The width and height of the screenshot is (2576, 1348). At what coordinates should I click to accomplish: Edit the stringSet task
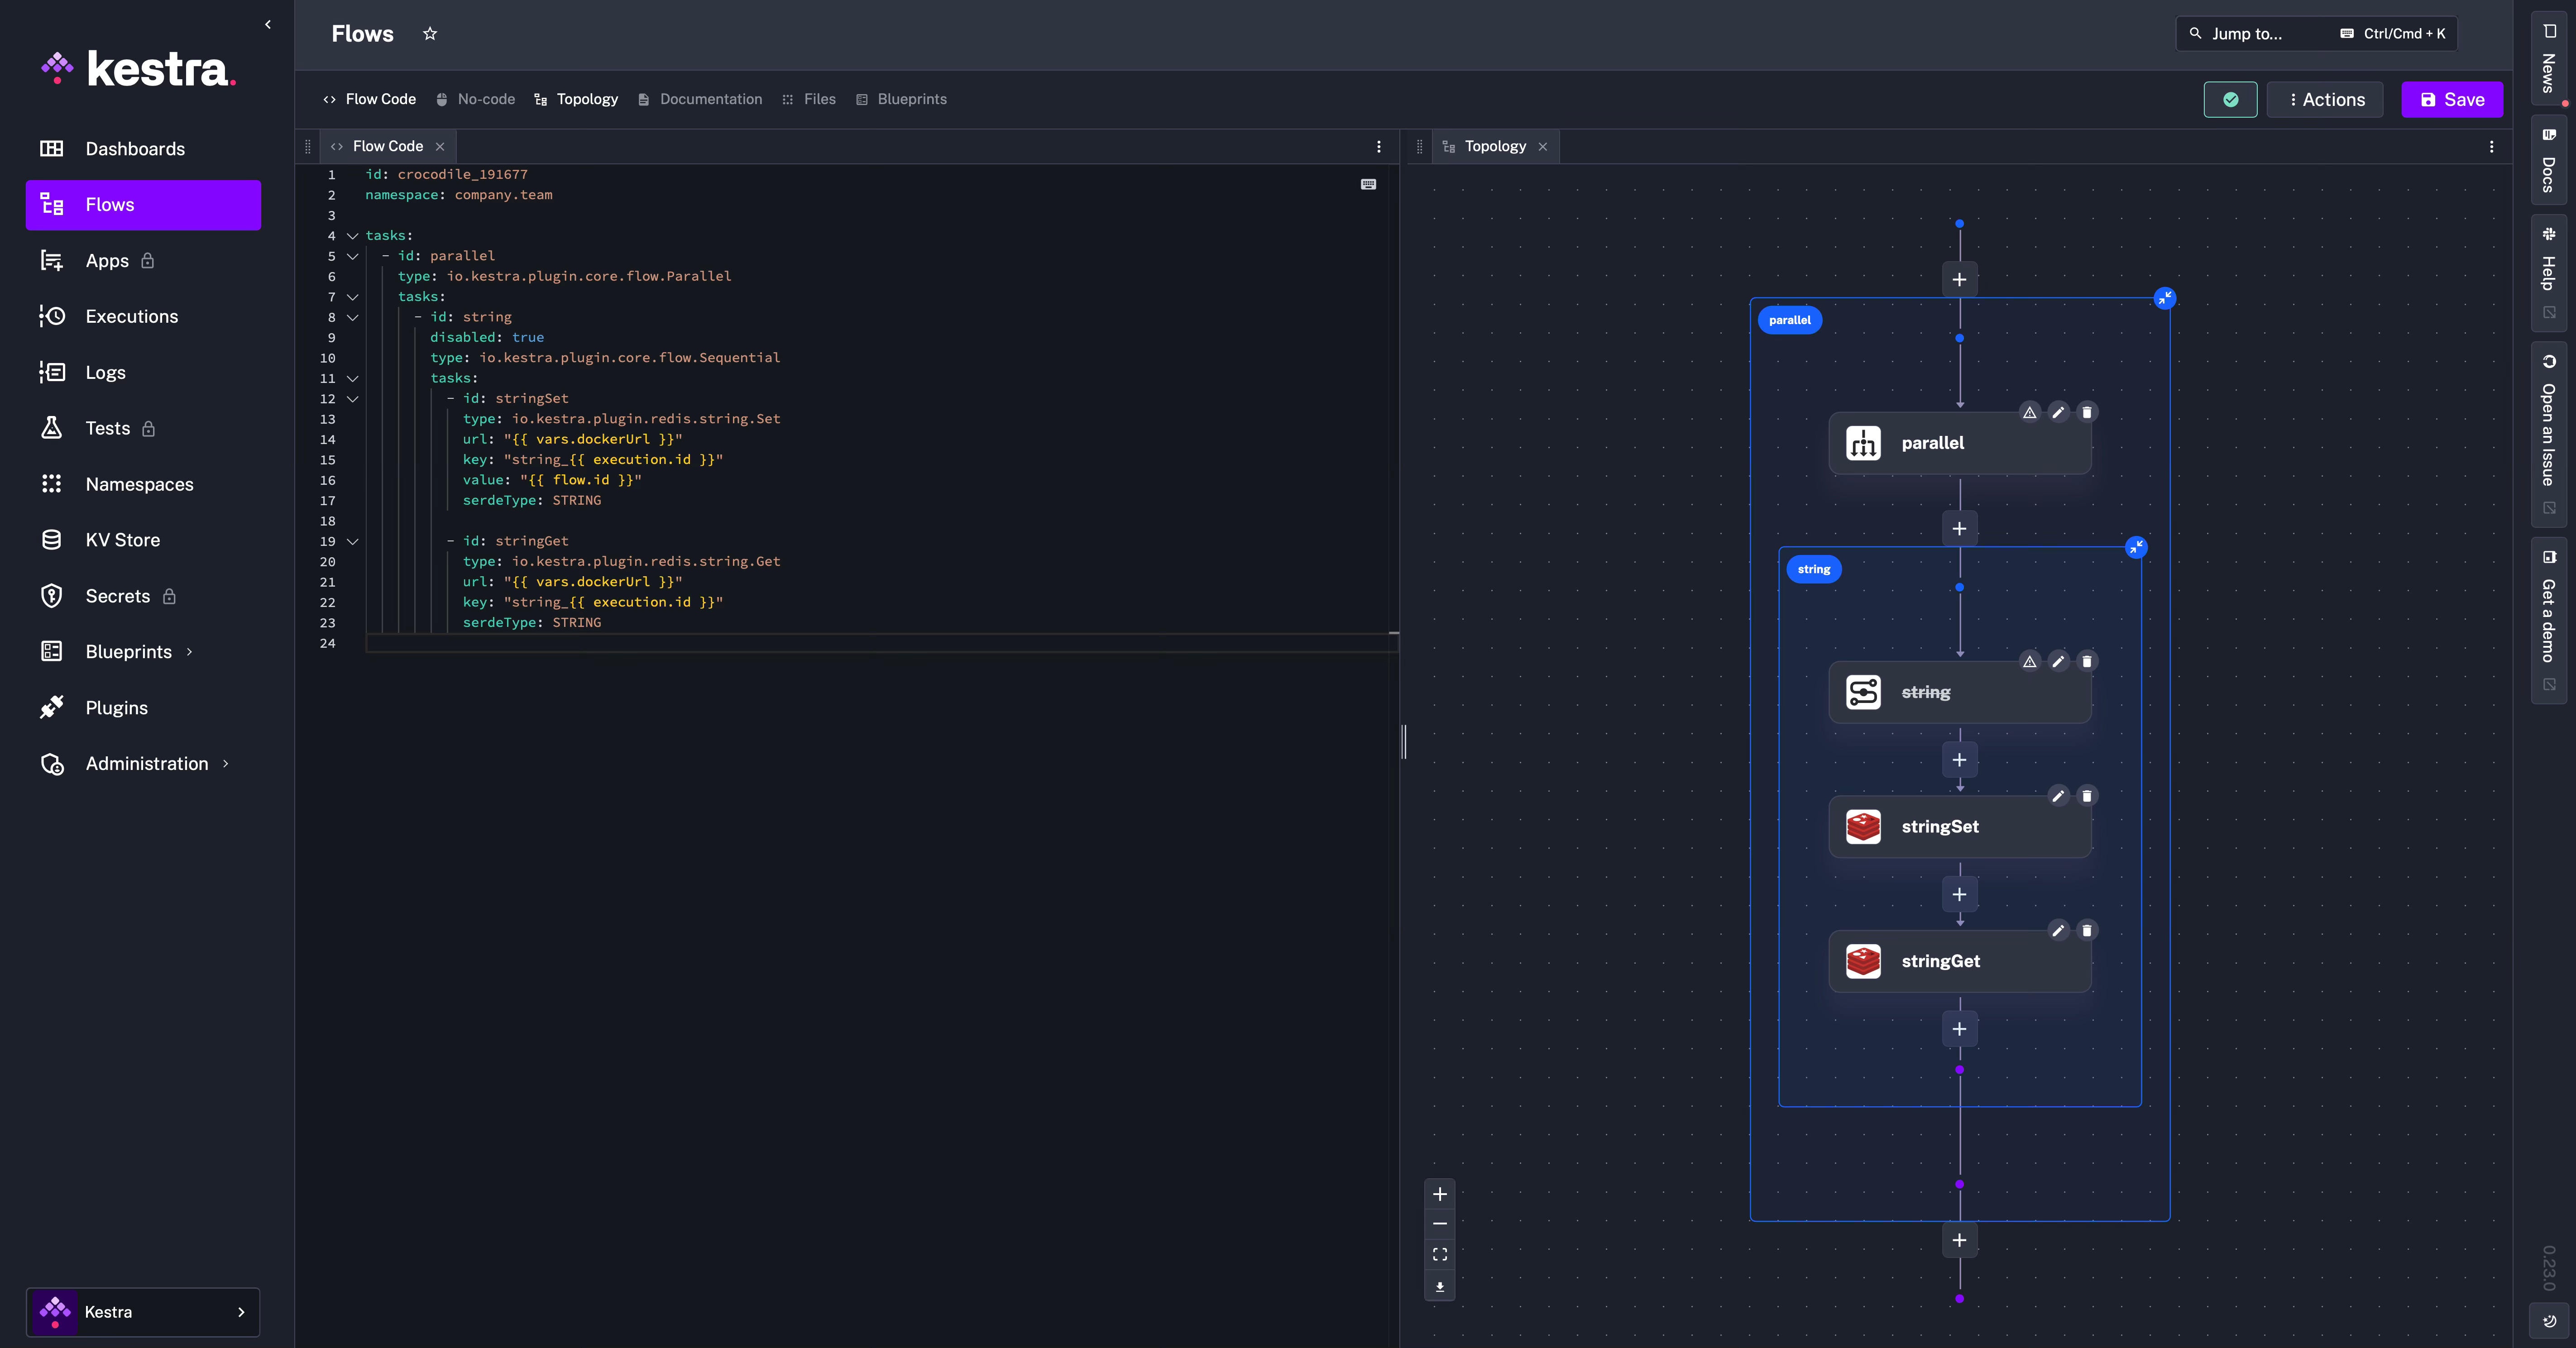(2058, 796)
